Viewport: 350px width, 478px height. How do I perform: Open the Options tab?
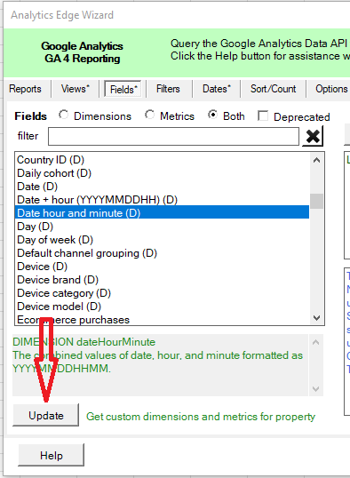pyautogui.click(x=331, y=89)
